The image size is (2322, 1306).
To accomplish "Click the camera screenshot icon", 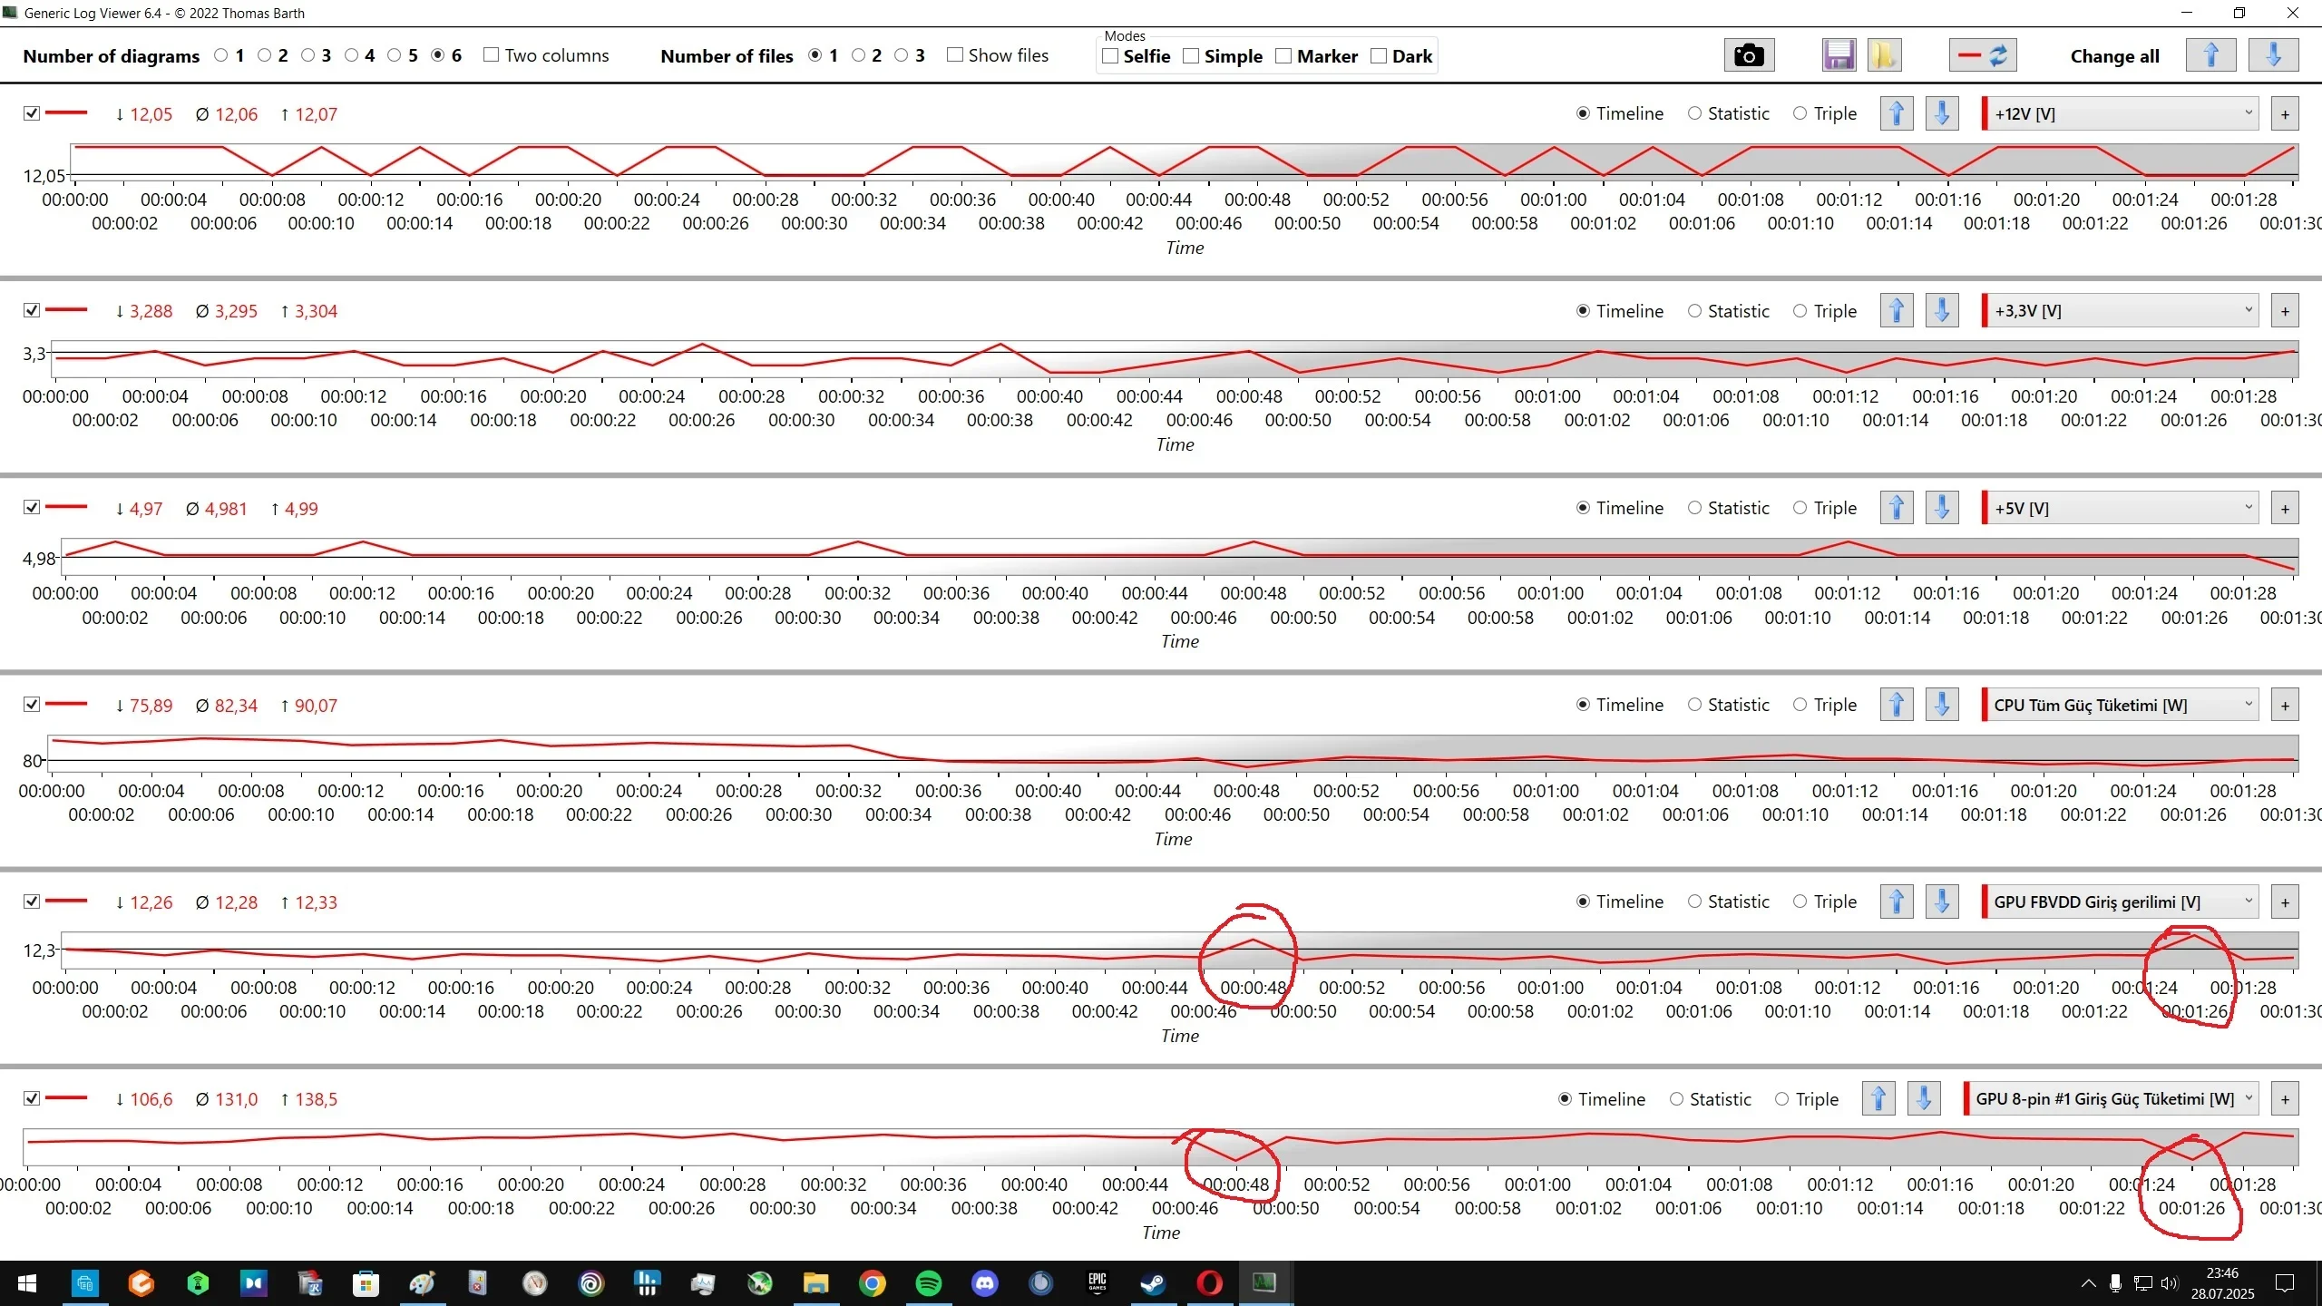I will click(x=1748, y=55).
